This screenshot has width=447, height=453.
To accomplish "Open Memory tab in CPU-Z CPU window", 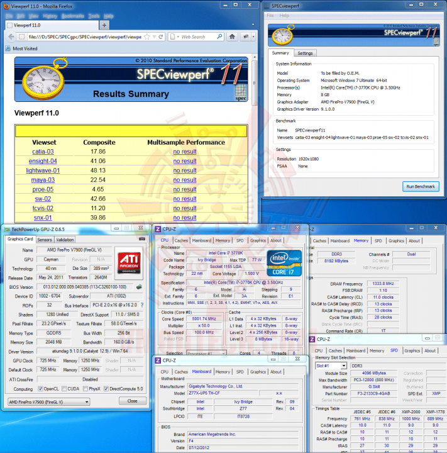I will click(223, 240).
